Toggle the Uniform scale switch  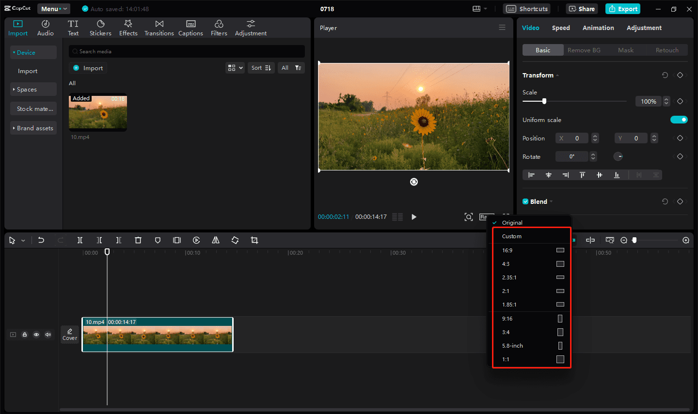679,120
